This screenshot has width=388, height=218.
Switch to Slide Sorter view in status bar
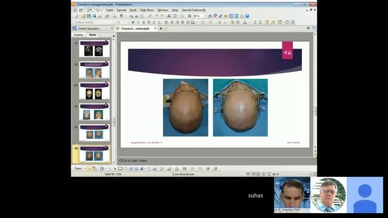[x=258, y=174]
